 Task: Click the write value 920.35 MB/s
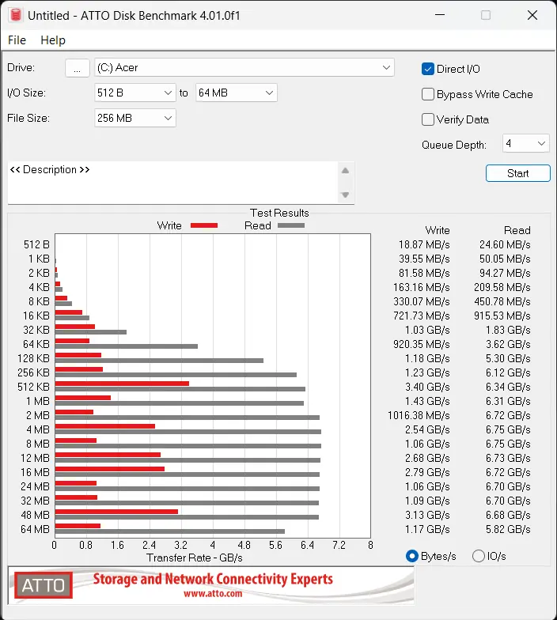coord(421,345)
